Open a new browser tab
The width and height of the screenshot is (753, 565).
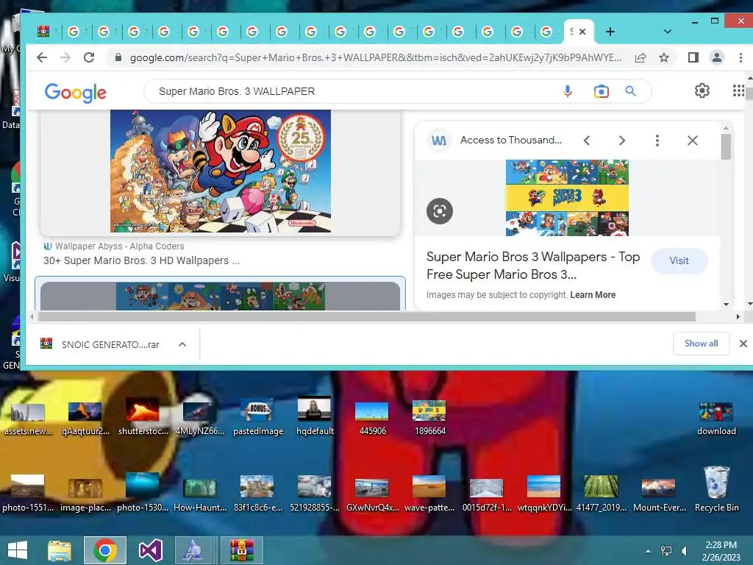[x=610, y=32]
